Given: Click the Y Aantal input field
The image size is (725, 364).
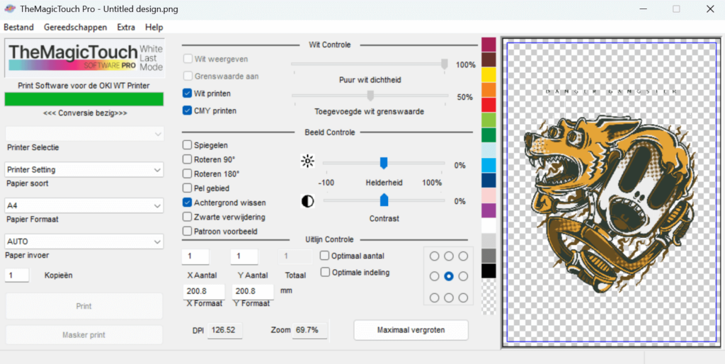Looking at the screenshot, I should [244, 256].
